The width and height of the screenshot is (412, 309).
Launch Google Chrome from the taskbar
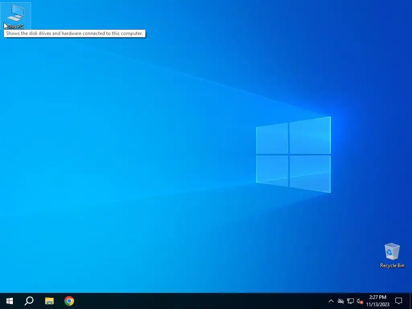(x=69, y=301)
